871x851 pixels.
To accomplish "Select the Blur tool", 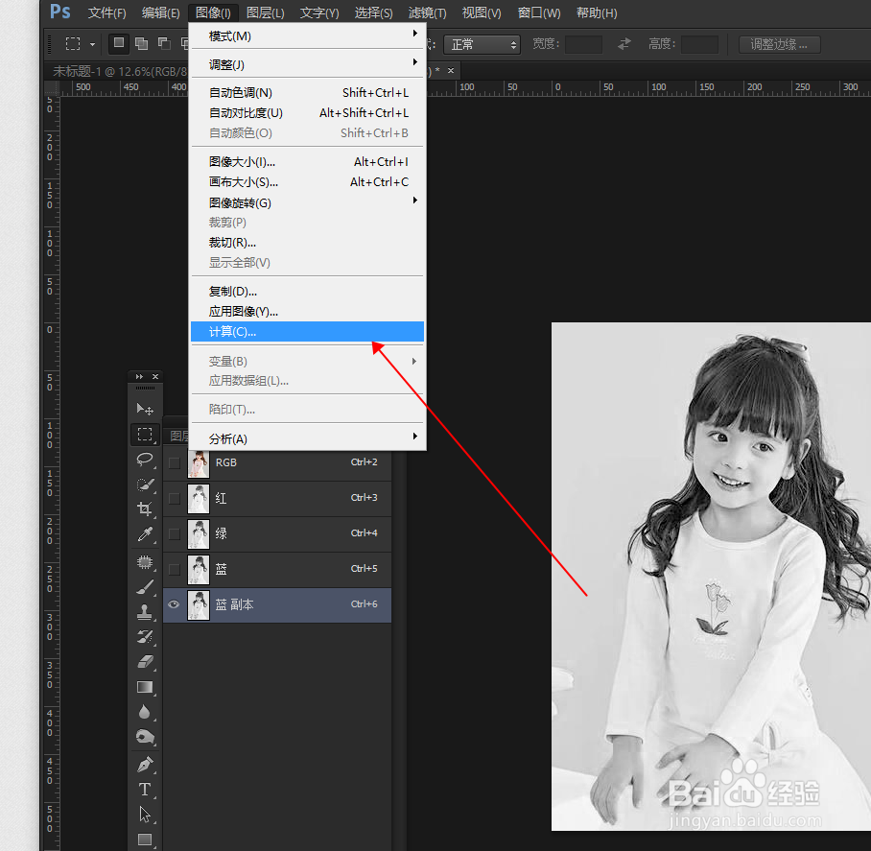I will [145, 712].
